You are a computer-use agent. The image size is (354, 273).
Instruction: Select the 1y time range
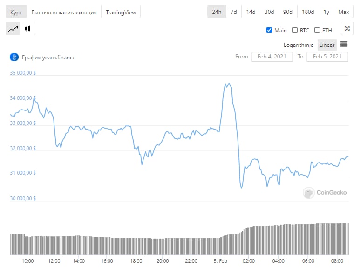click(x=326, y=12)
